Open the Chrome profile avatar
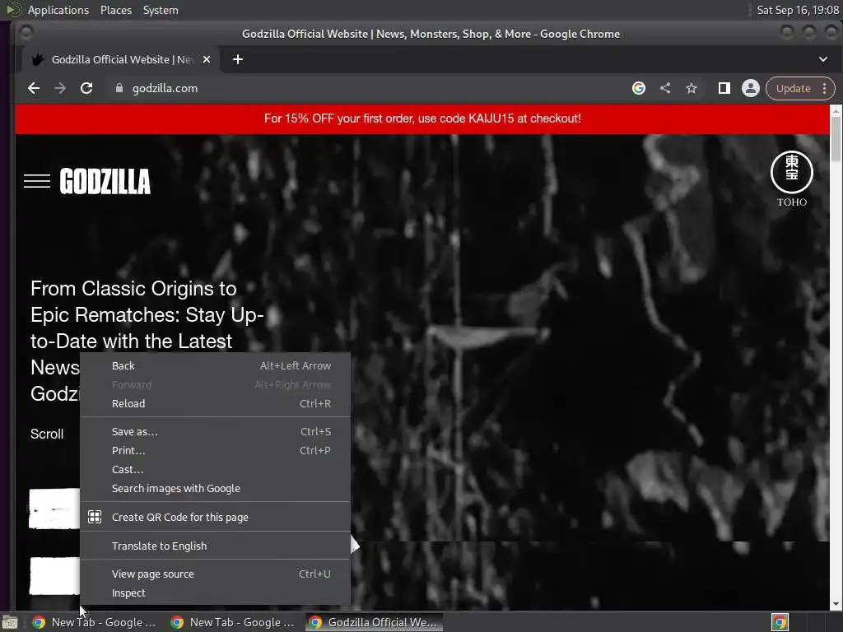Viewport: 843px width, 632px height. (751, 88)
